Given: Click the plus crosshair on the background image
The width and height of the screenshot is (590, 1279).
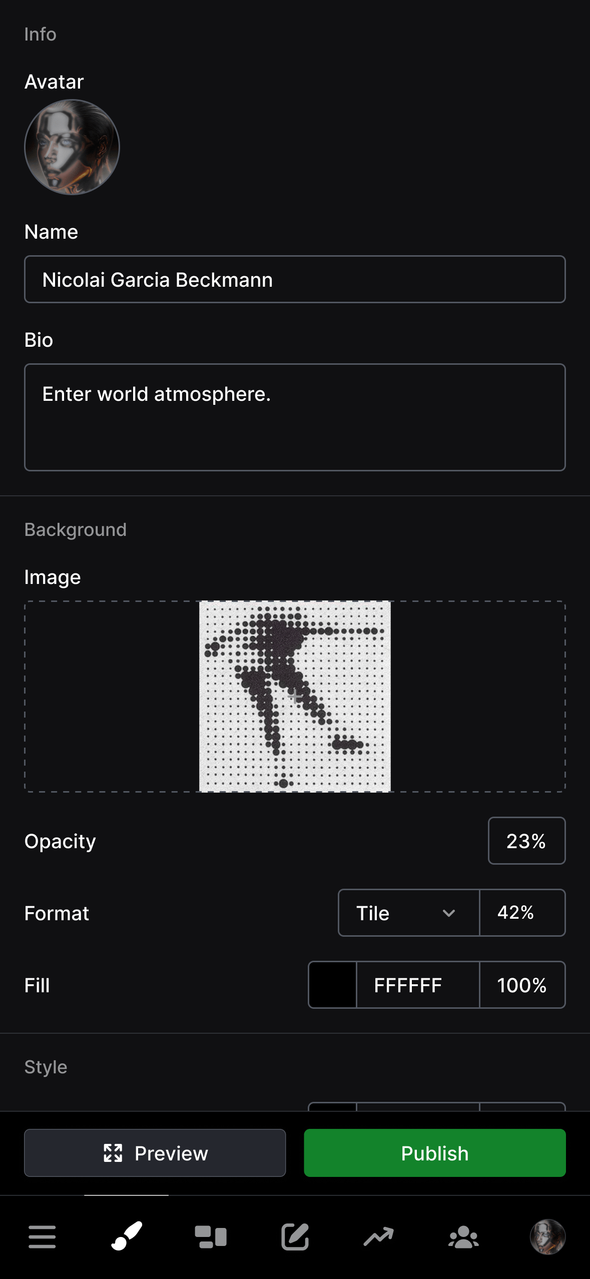Looking at the screenshot, I should tap(295, 696).
